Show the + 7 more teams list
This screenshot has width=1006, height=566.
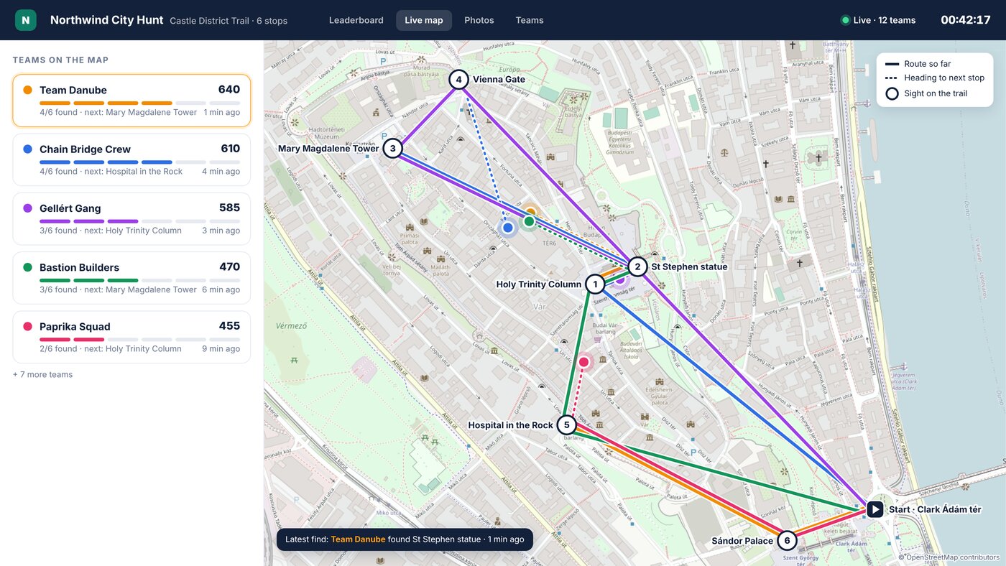click(42, 374)
